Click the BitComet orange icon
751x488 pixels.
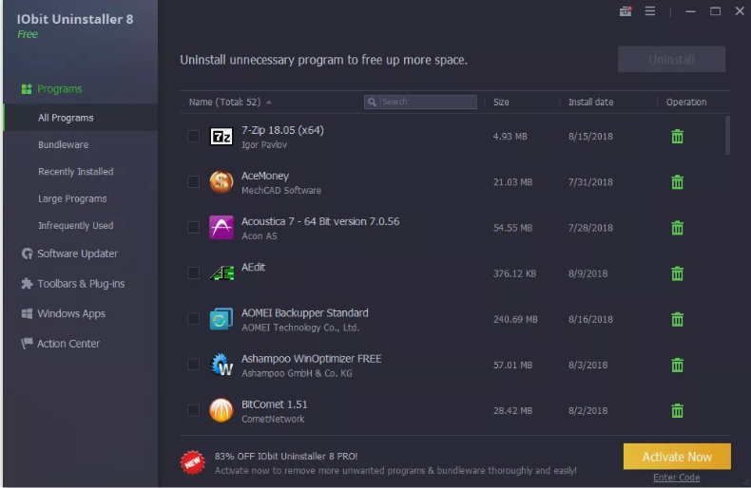click(221, 410)
